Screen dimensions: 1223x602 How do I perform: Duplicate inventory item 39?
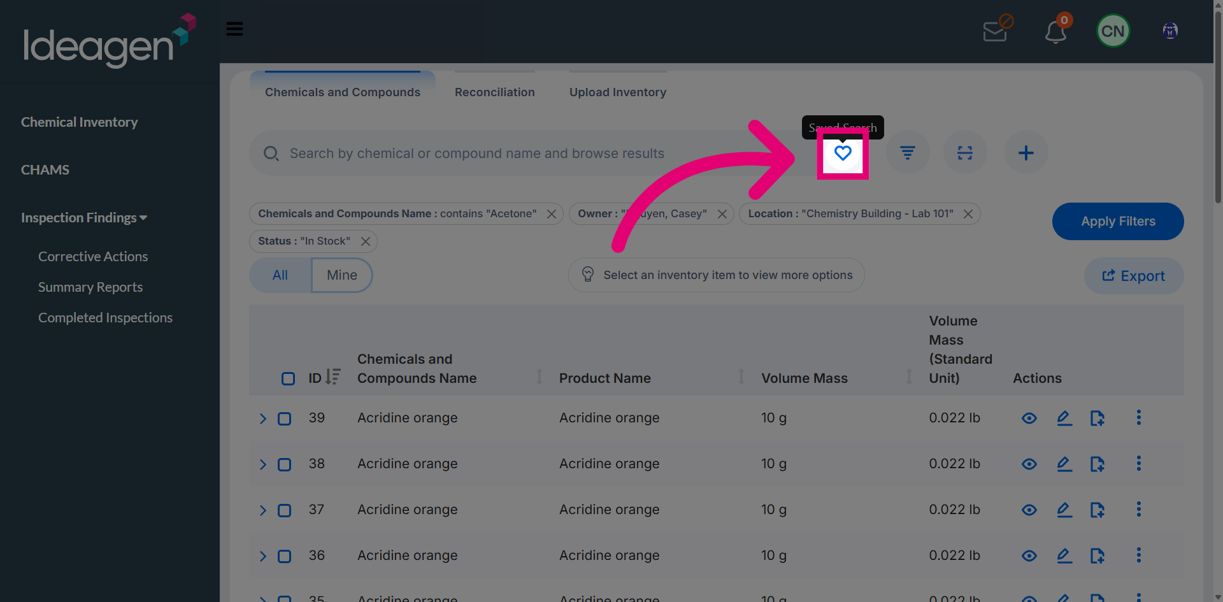click(1097, 419)
